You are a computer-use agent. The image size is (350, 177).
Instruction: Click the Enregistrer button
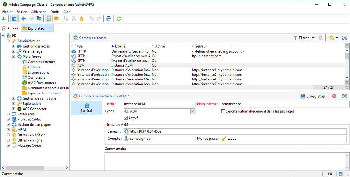click(x=313, y=96)
